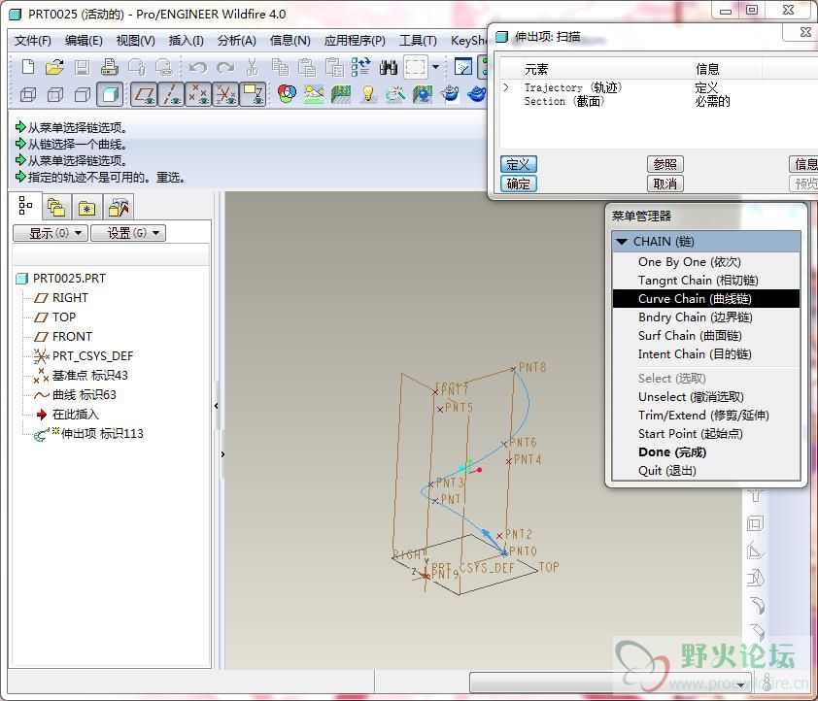Toggle datum axes display

(171, 94)
